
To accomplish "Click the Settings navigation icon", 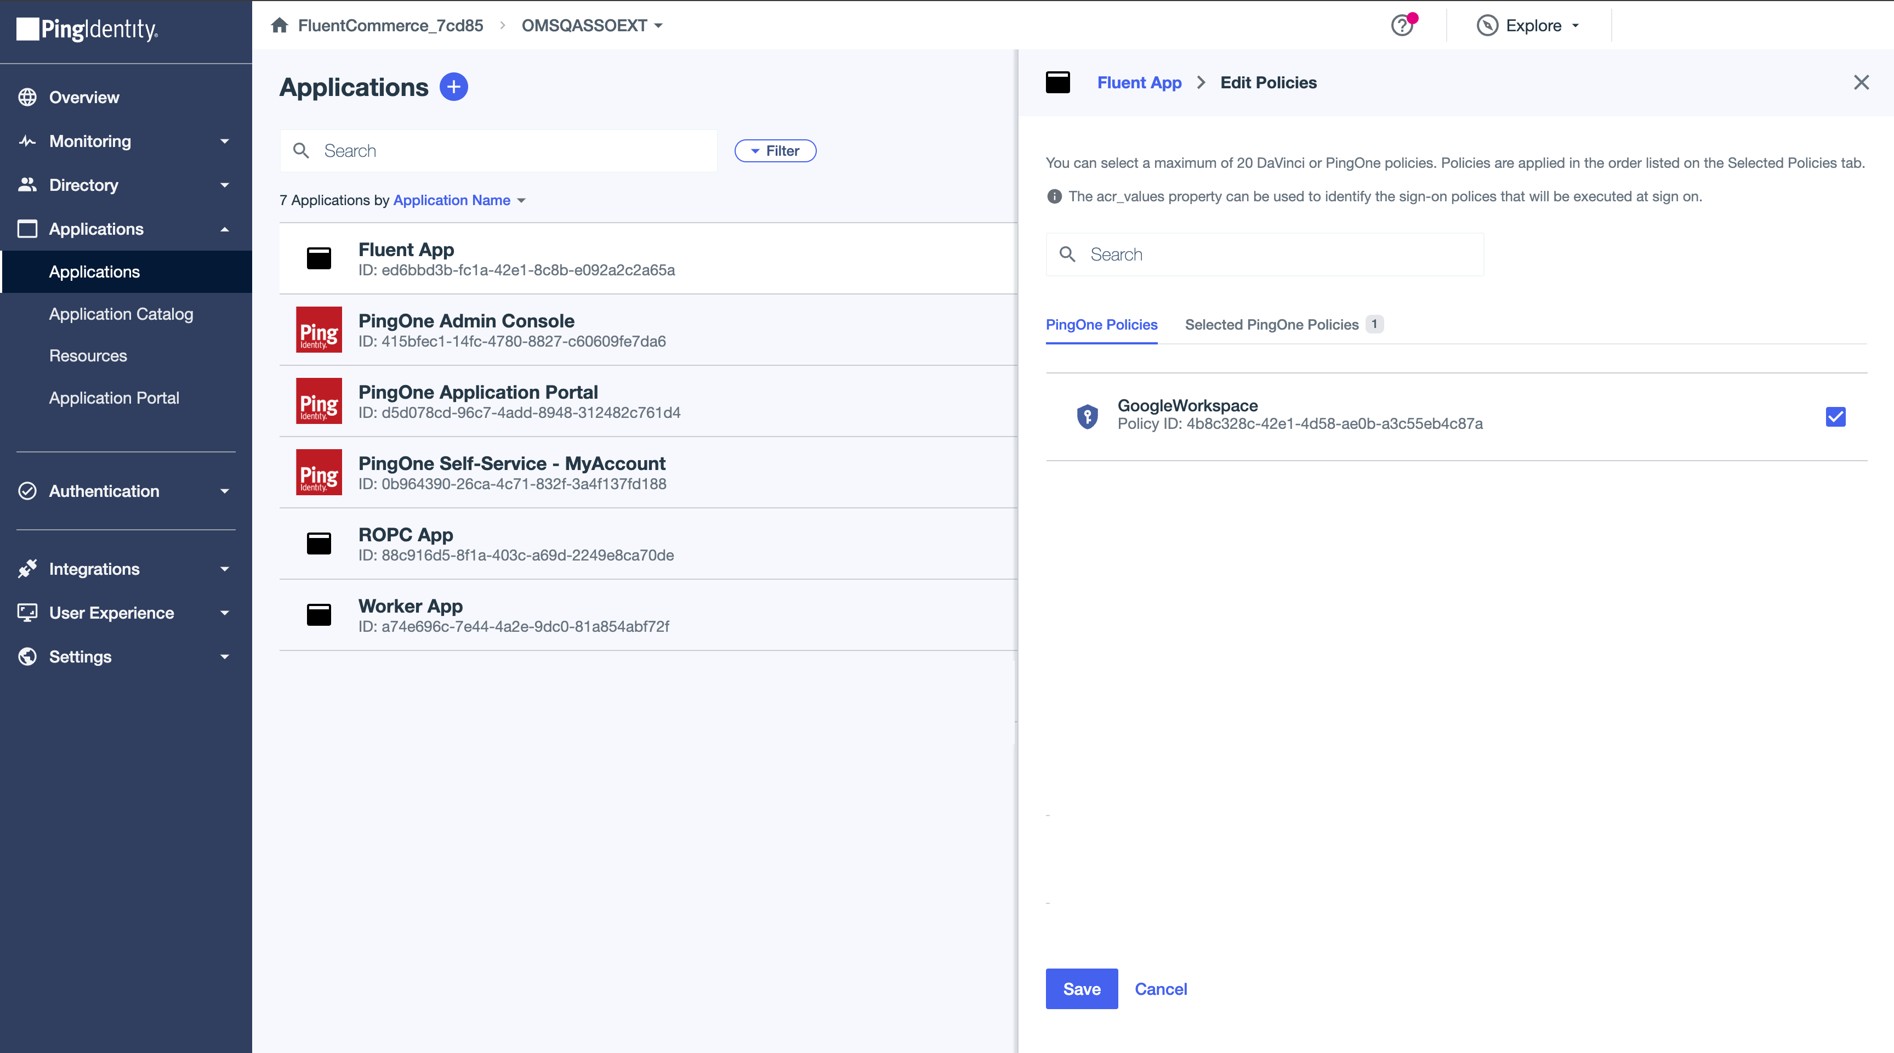I will (26, 655).
